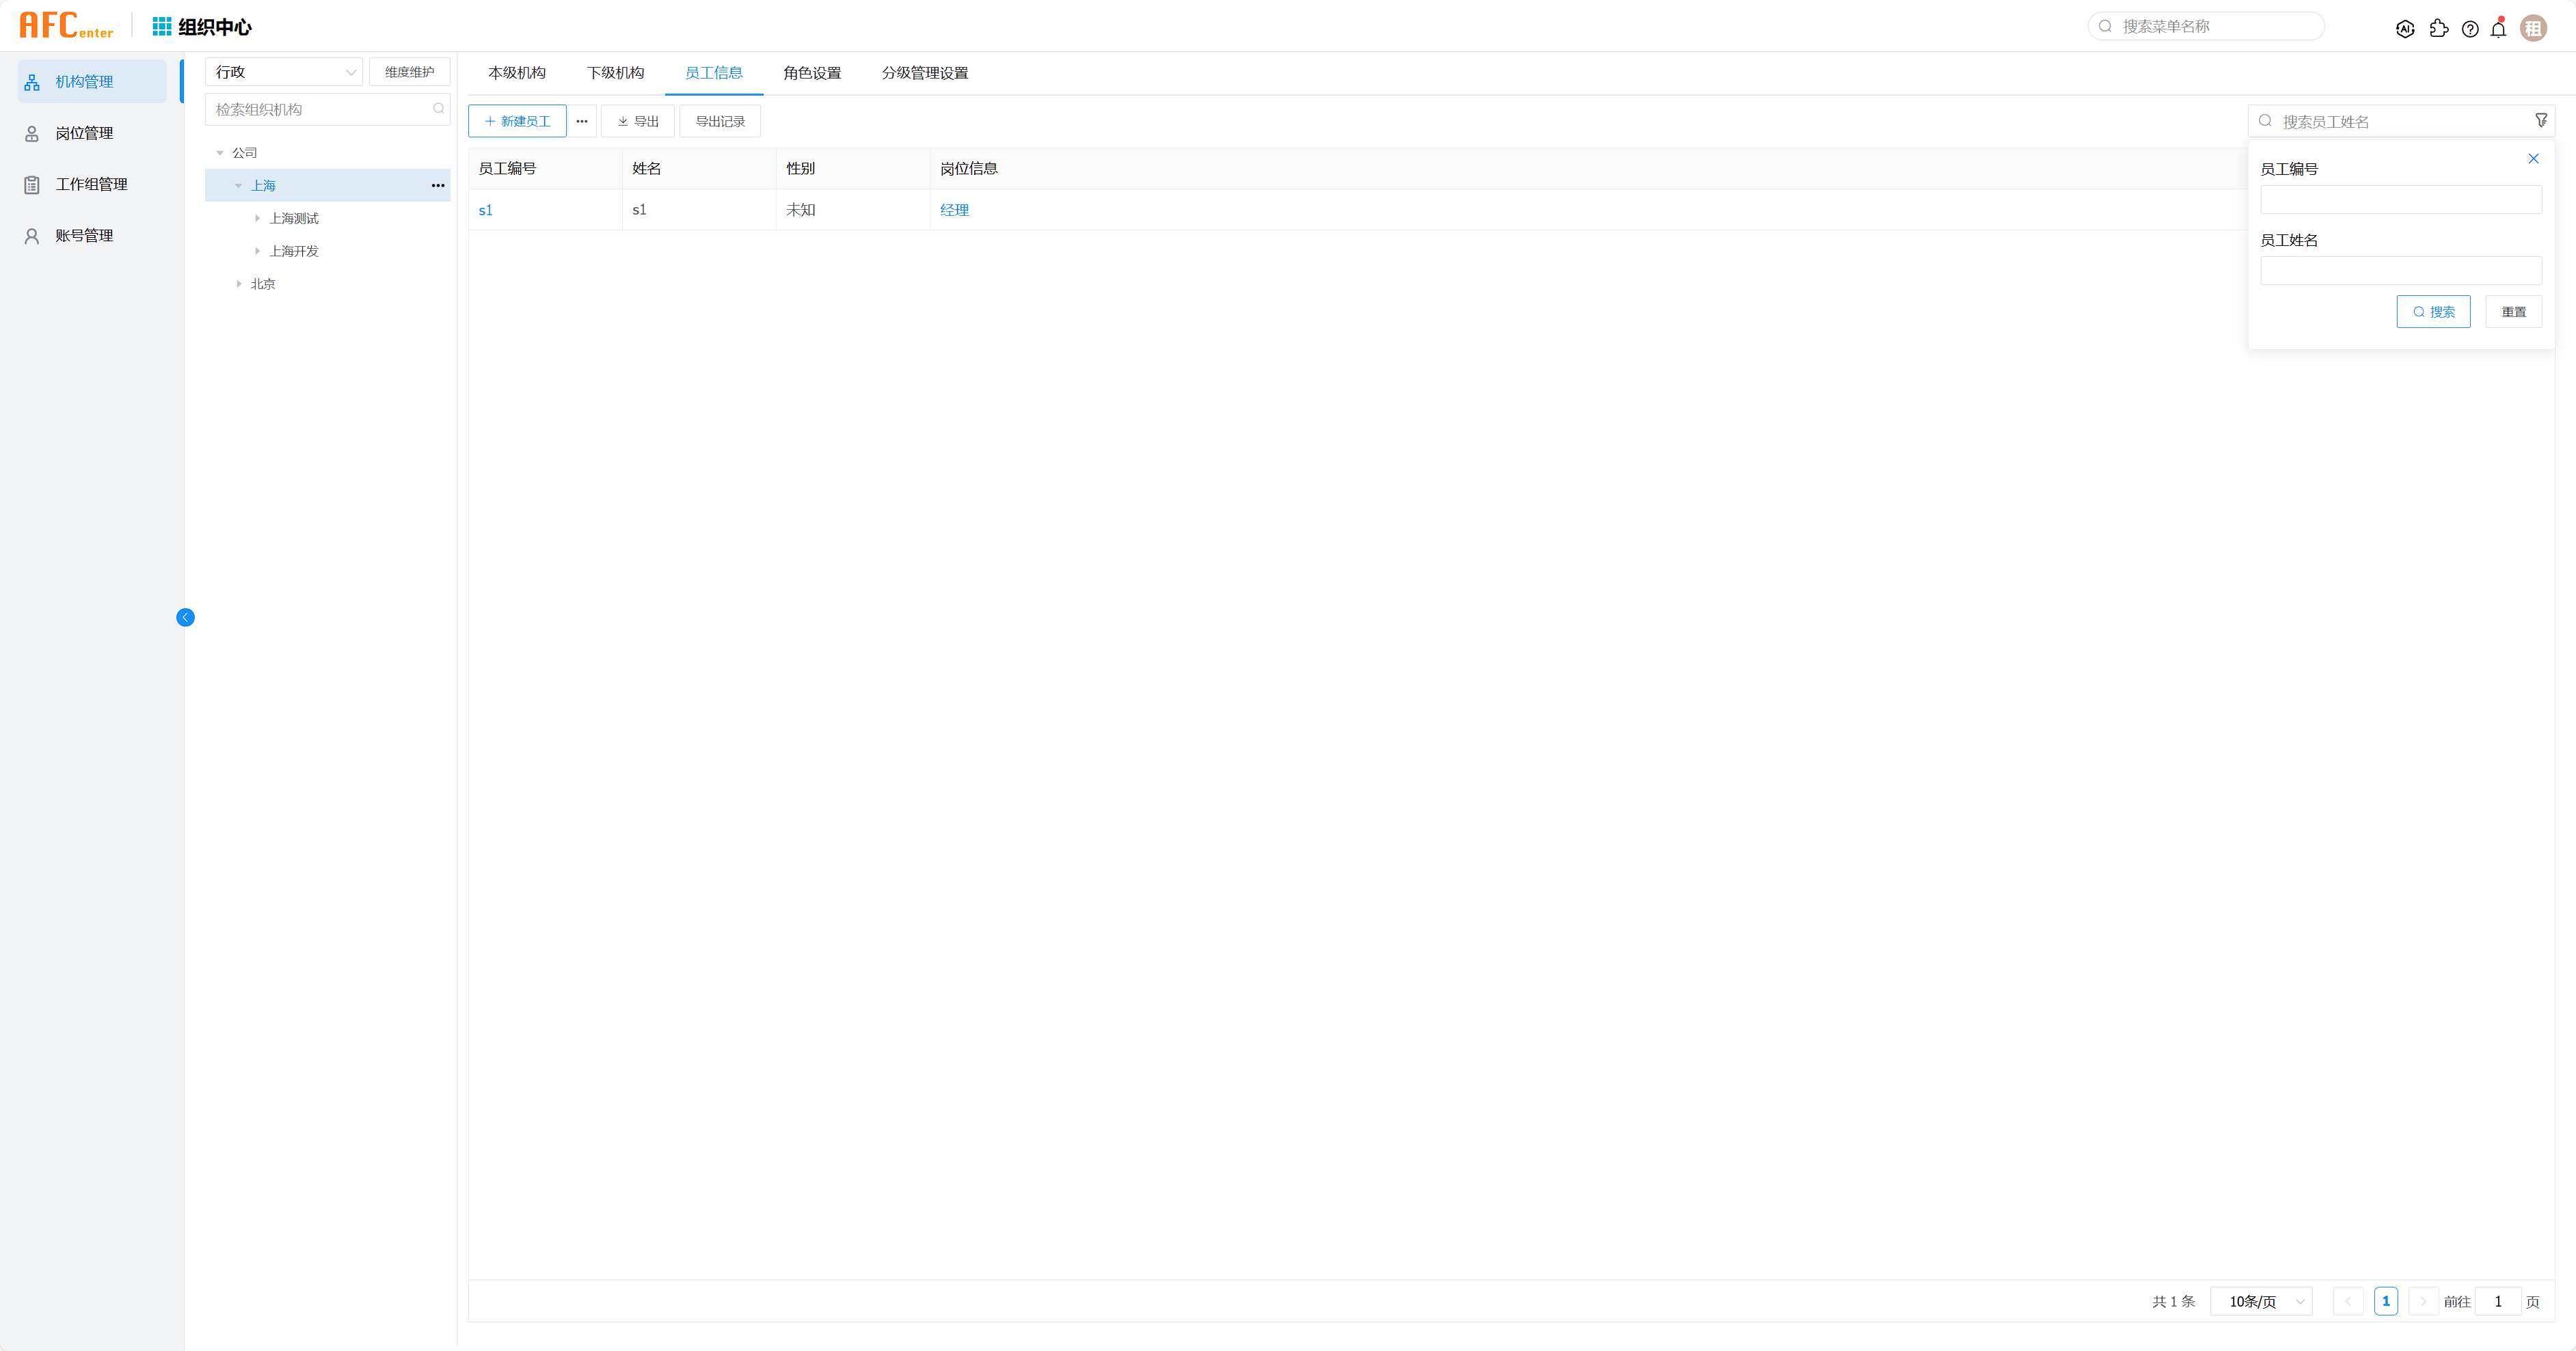Close the employee filter panel
The width and height of the screenshot is (2576, 1351).
point(2533,159)
